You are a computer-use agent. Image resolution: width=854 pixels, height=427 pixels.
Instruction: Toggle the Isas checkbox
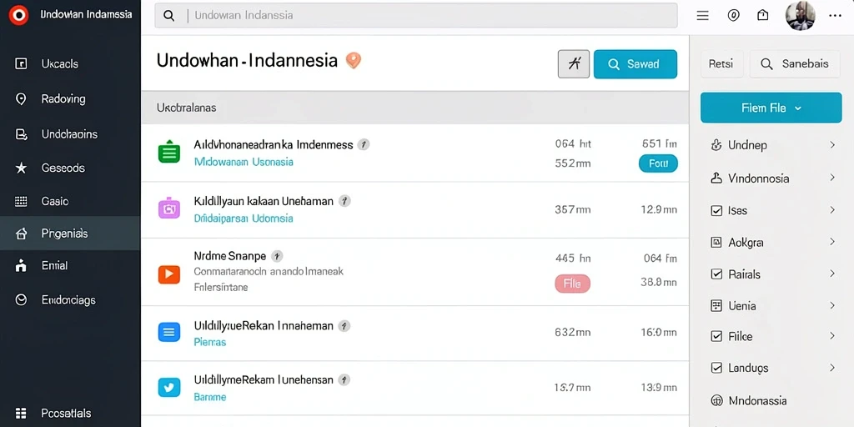tap(716, 210)
